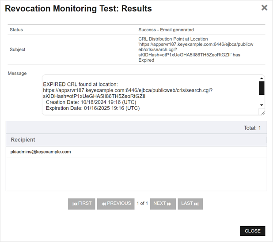Image resolution: width=273 pixels, height=242 pixels.
Task: Click the 'Total: 1' count label
Action: click(x=252, y=128)
